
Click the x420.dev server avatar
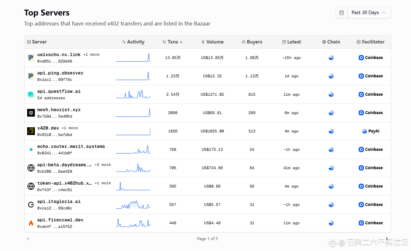(x=31, y=131)
